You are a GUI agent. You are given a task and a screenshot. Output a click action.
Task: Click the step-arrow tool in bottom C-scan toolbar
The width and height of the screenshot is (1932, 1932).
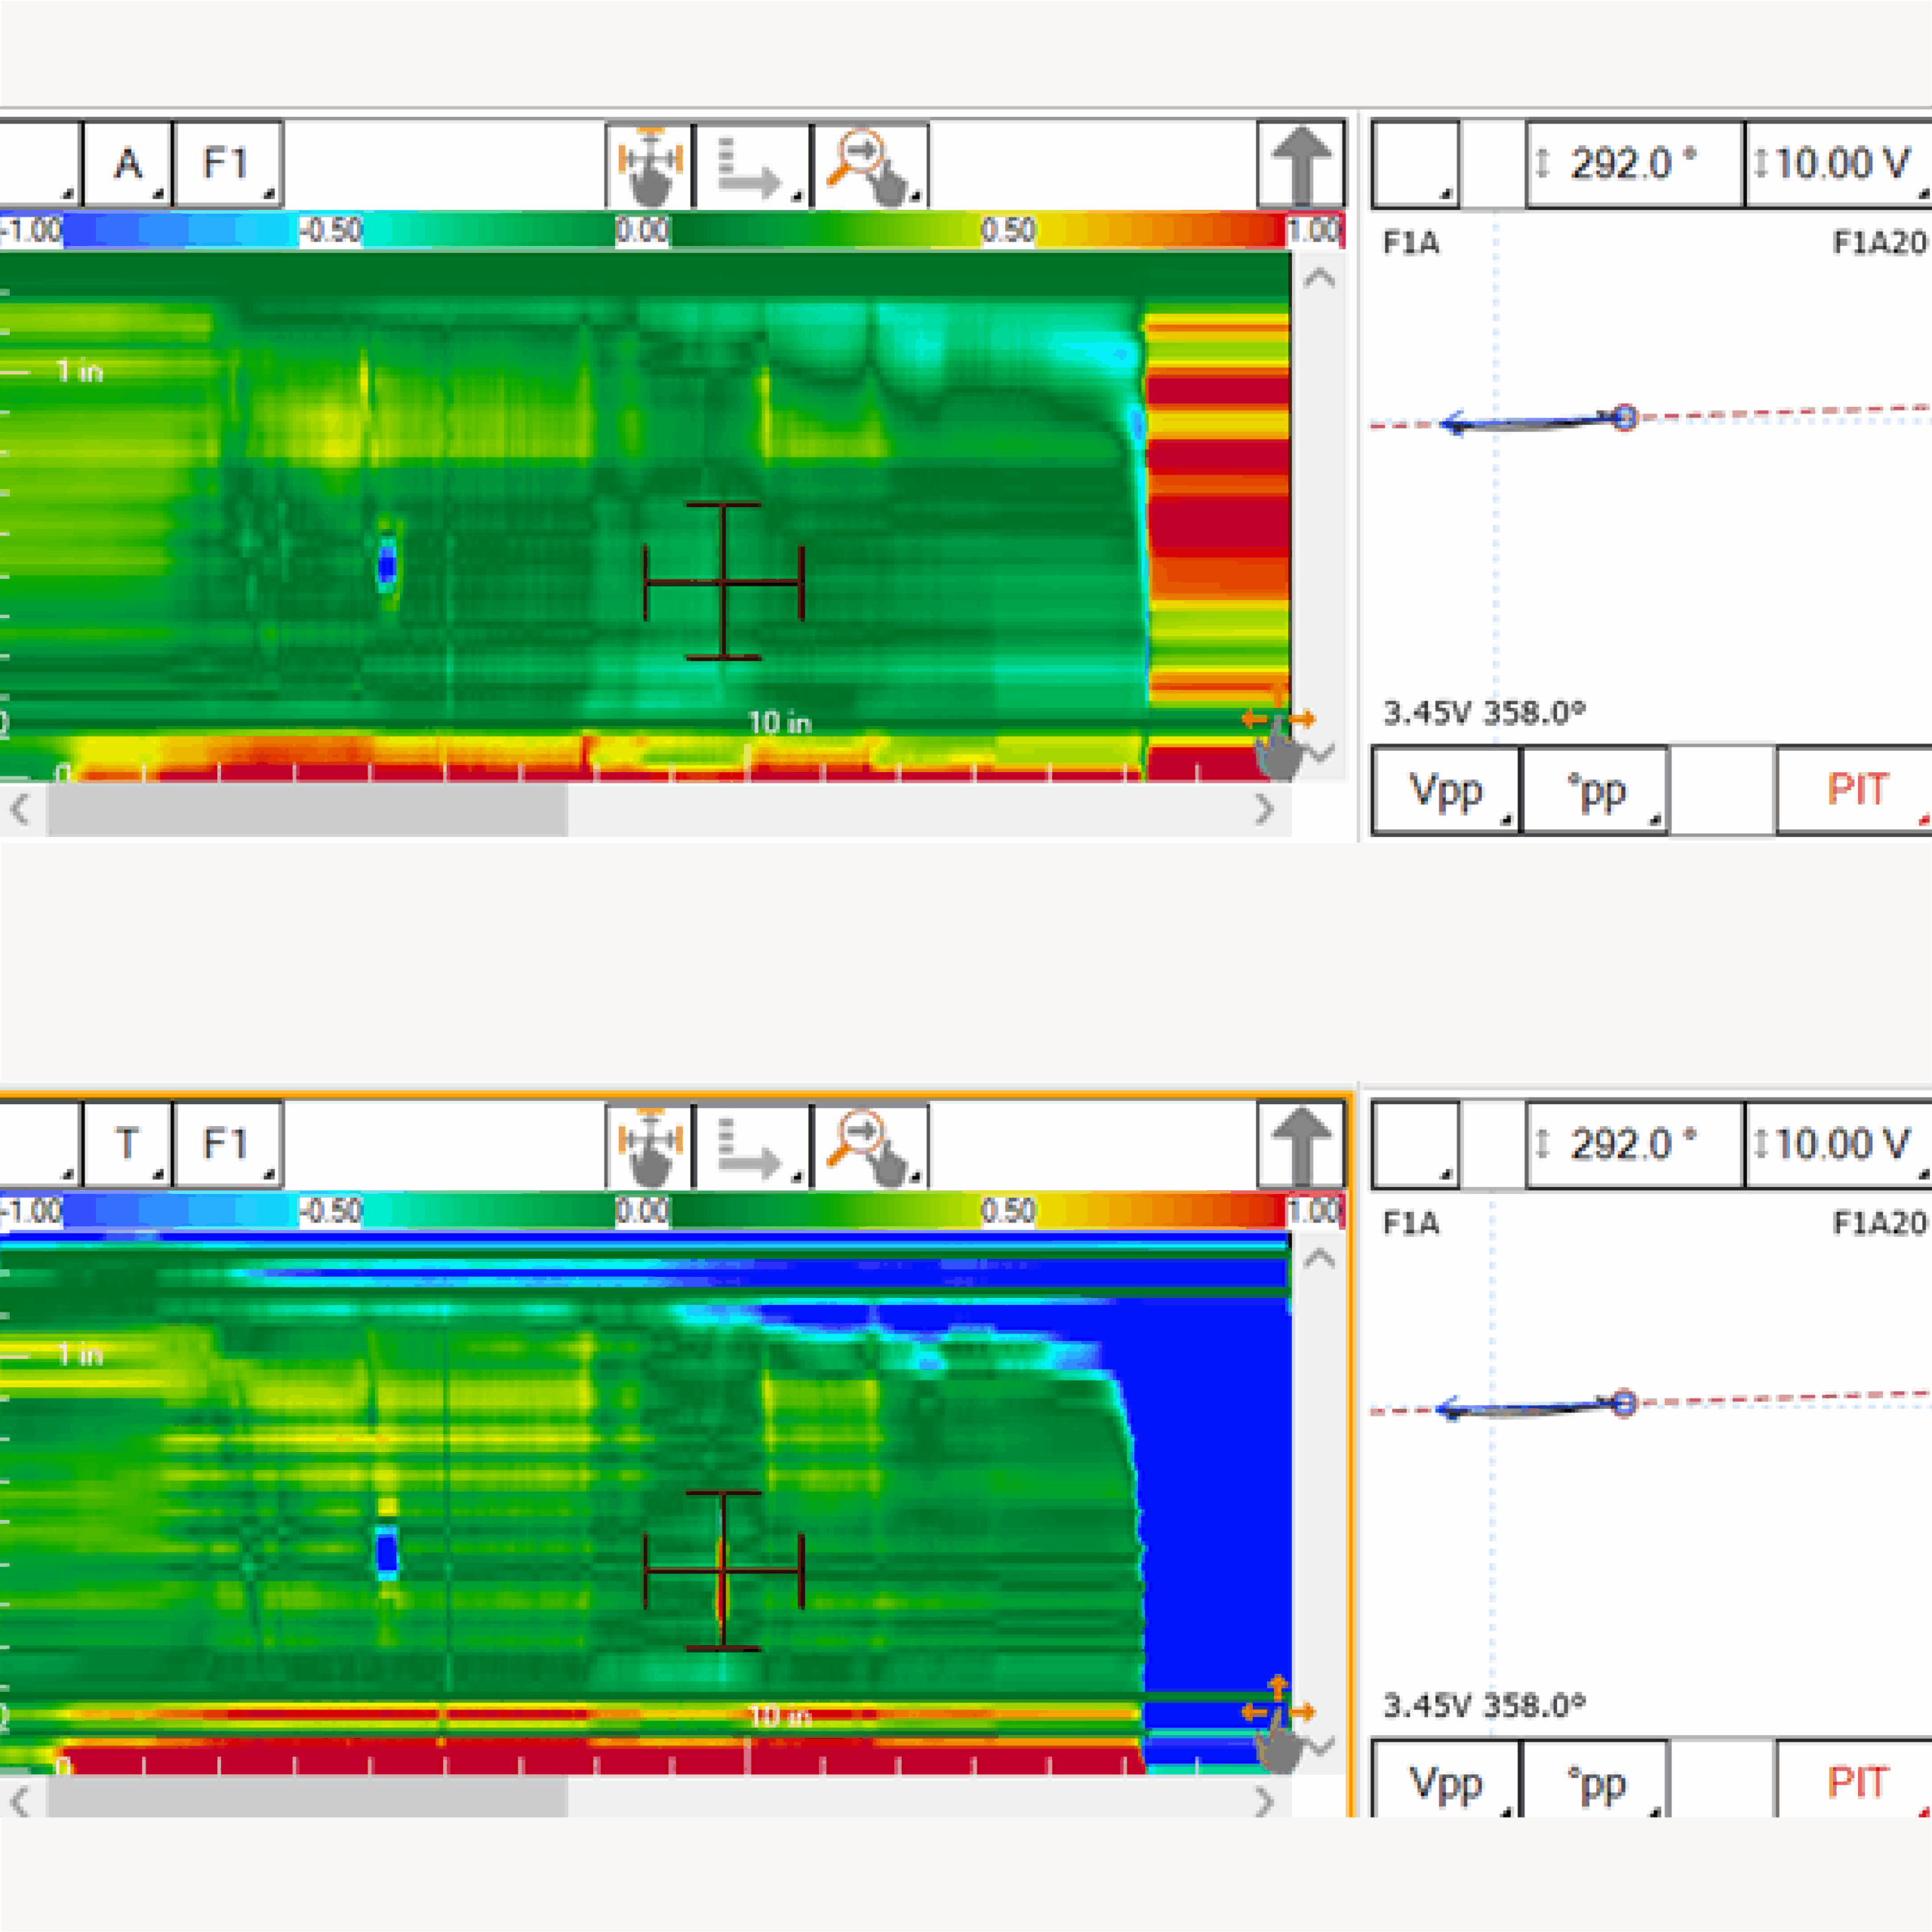pyautogui.click(x=751, y=1145)
